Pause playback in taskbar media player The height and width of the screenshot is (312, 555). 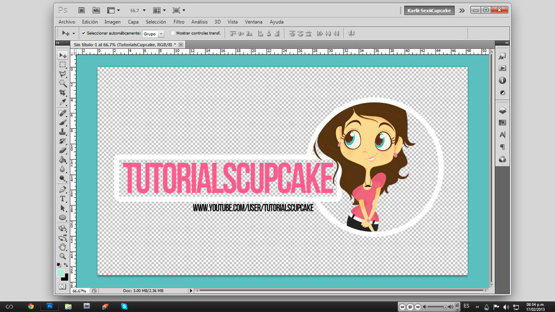[x=410, y=306]
